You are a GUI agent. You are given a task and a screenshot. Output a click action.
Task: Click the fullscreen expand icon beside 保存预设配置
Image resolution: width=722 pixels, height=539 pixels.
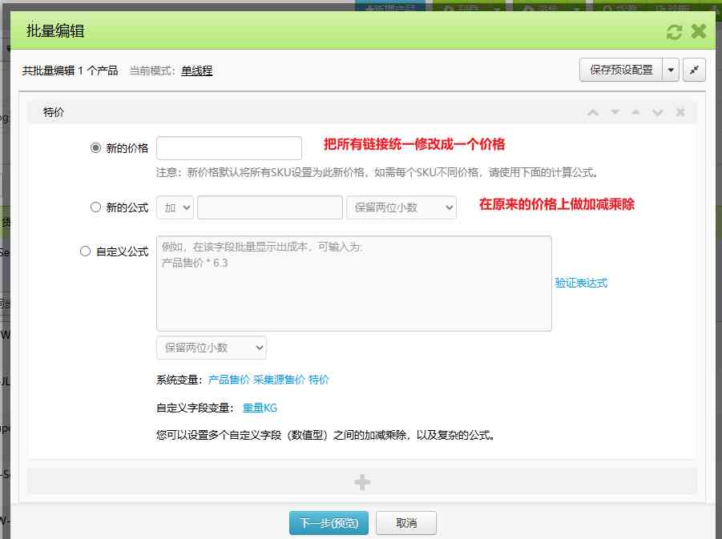click(694, 70)
